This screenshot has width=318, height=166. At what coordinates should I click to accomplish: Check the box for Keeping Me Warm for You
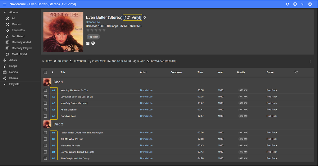(45, 90)
